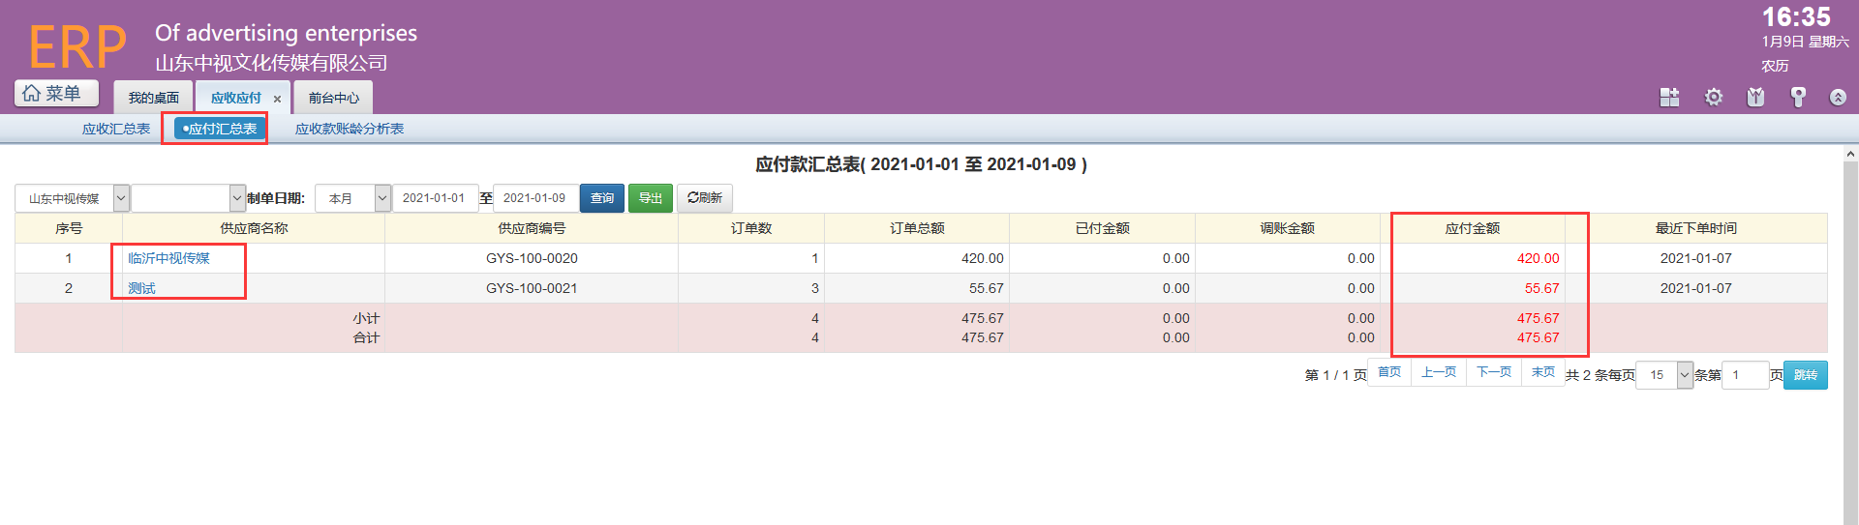
Task: Click the vertical scrollbar up arrow
Action: click(x=1850, y=154)
